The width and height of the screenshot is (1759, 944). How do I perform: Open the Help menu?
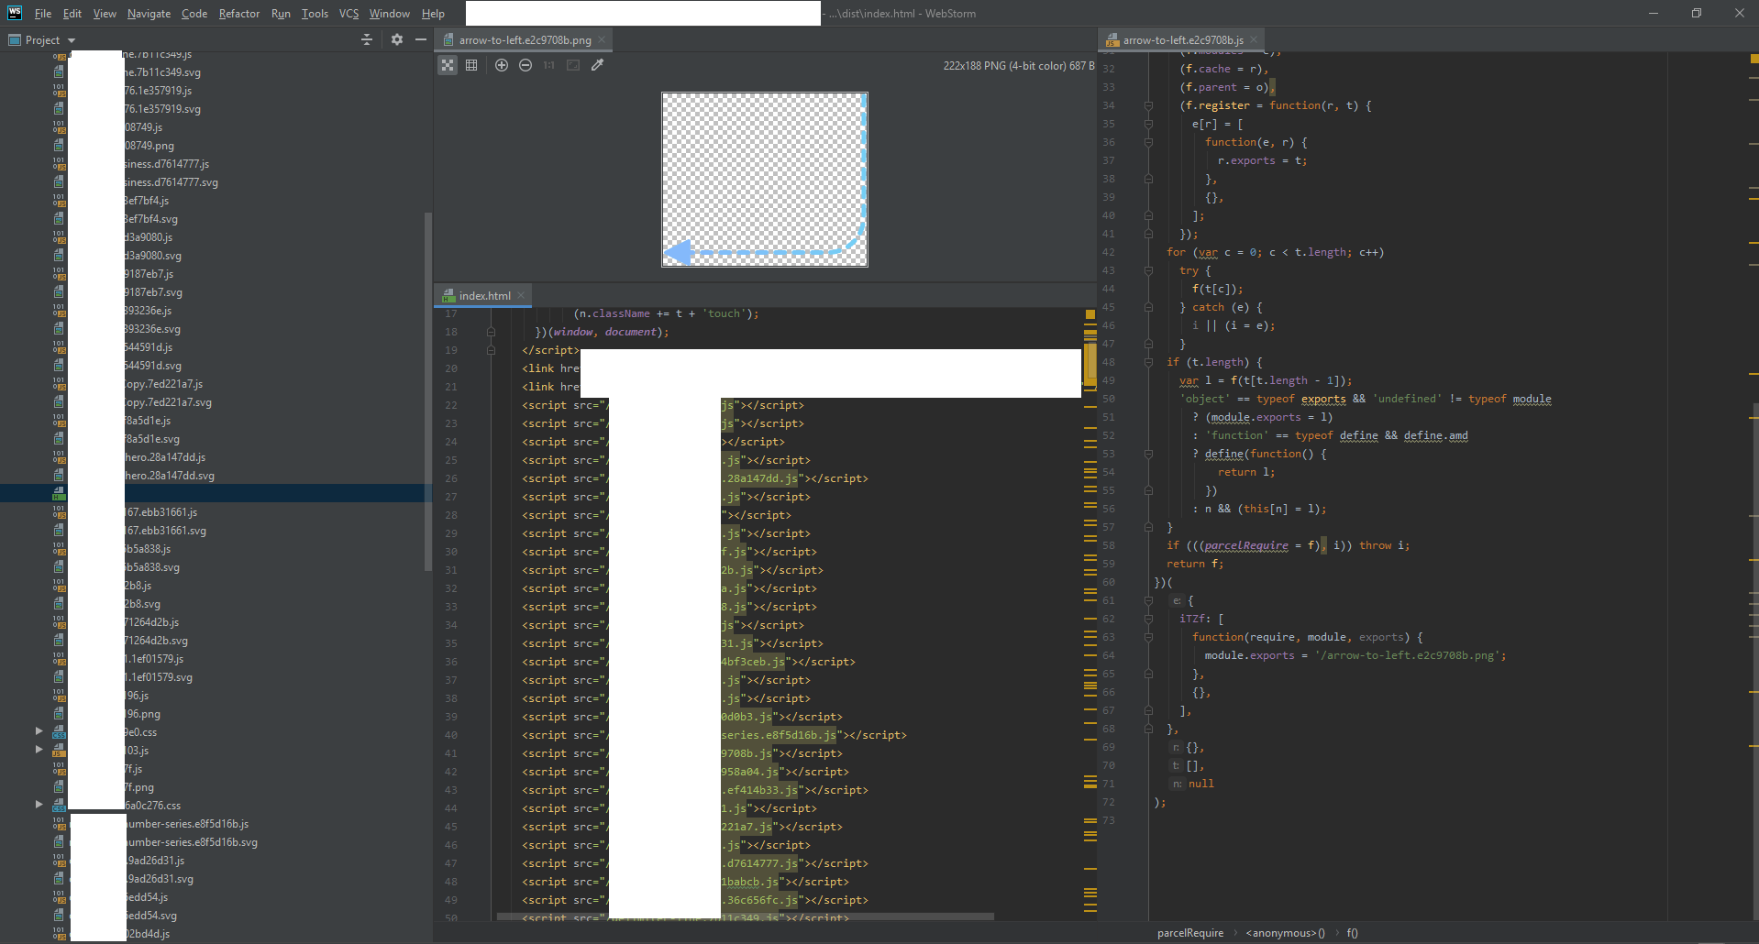pos(433,14)
